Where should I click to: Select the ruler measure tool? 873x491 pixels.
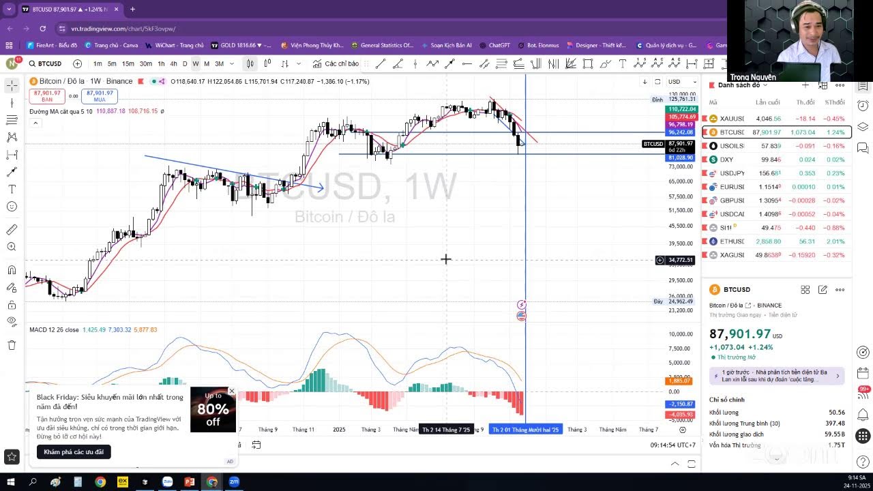click(12, 230)
